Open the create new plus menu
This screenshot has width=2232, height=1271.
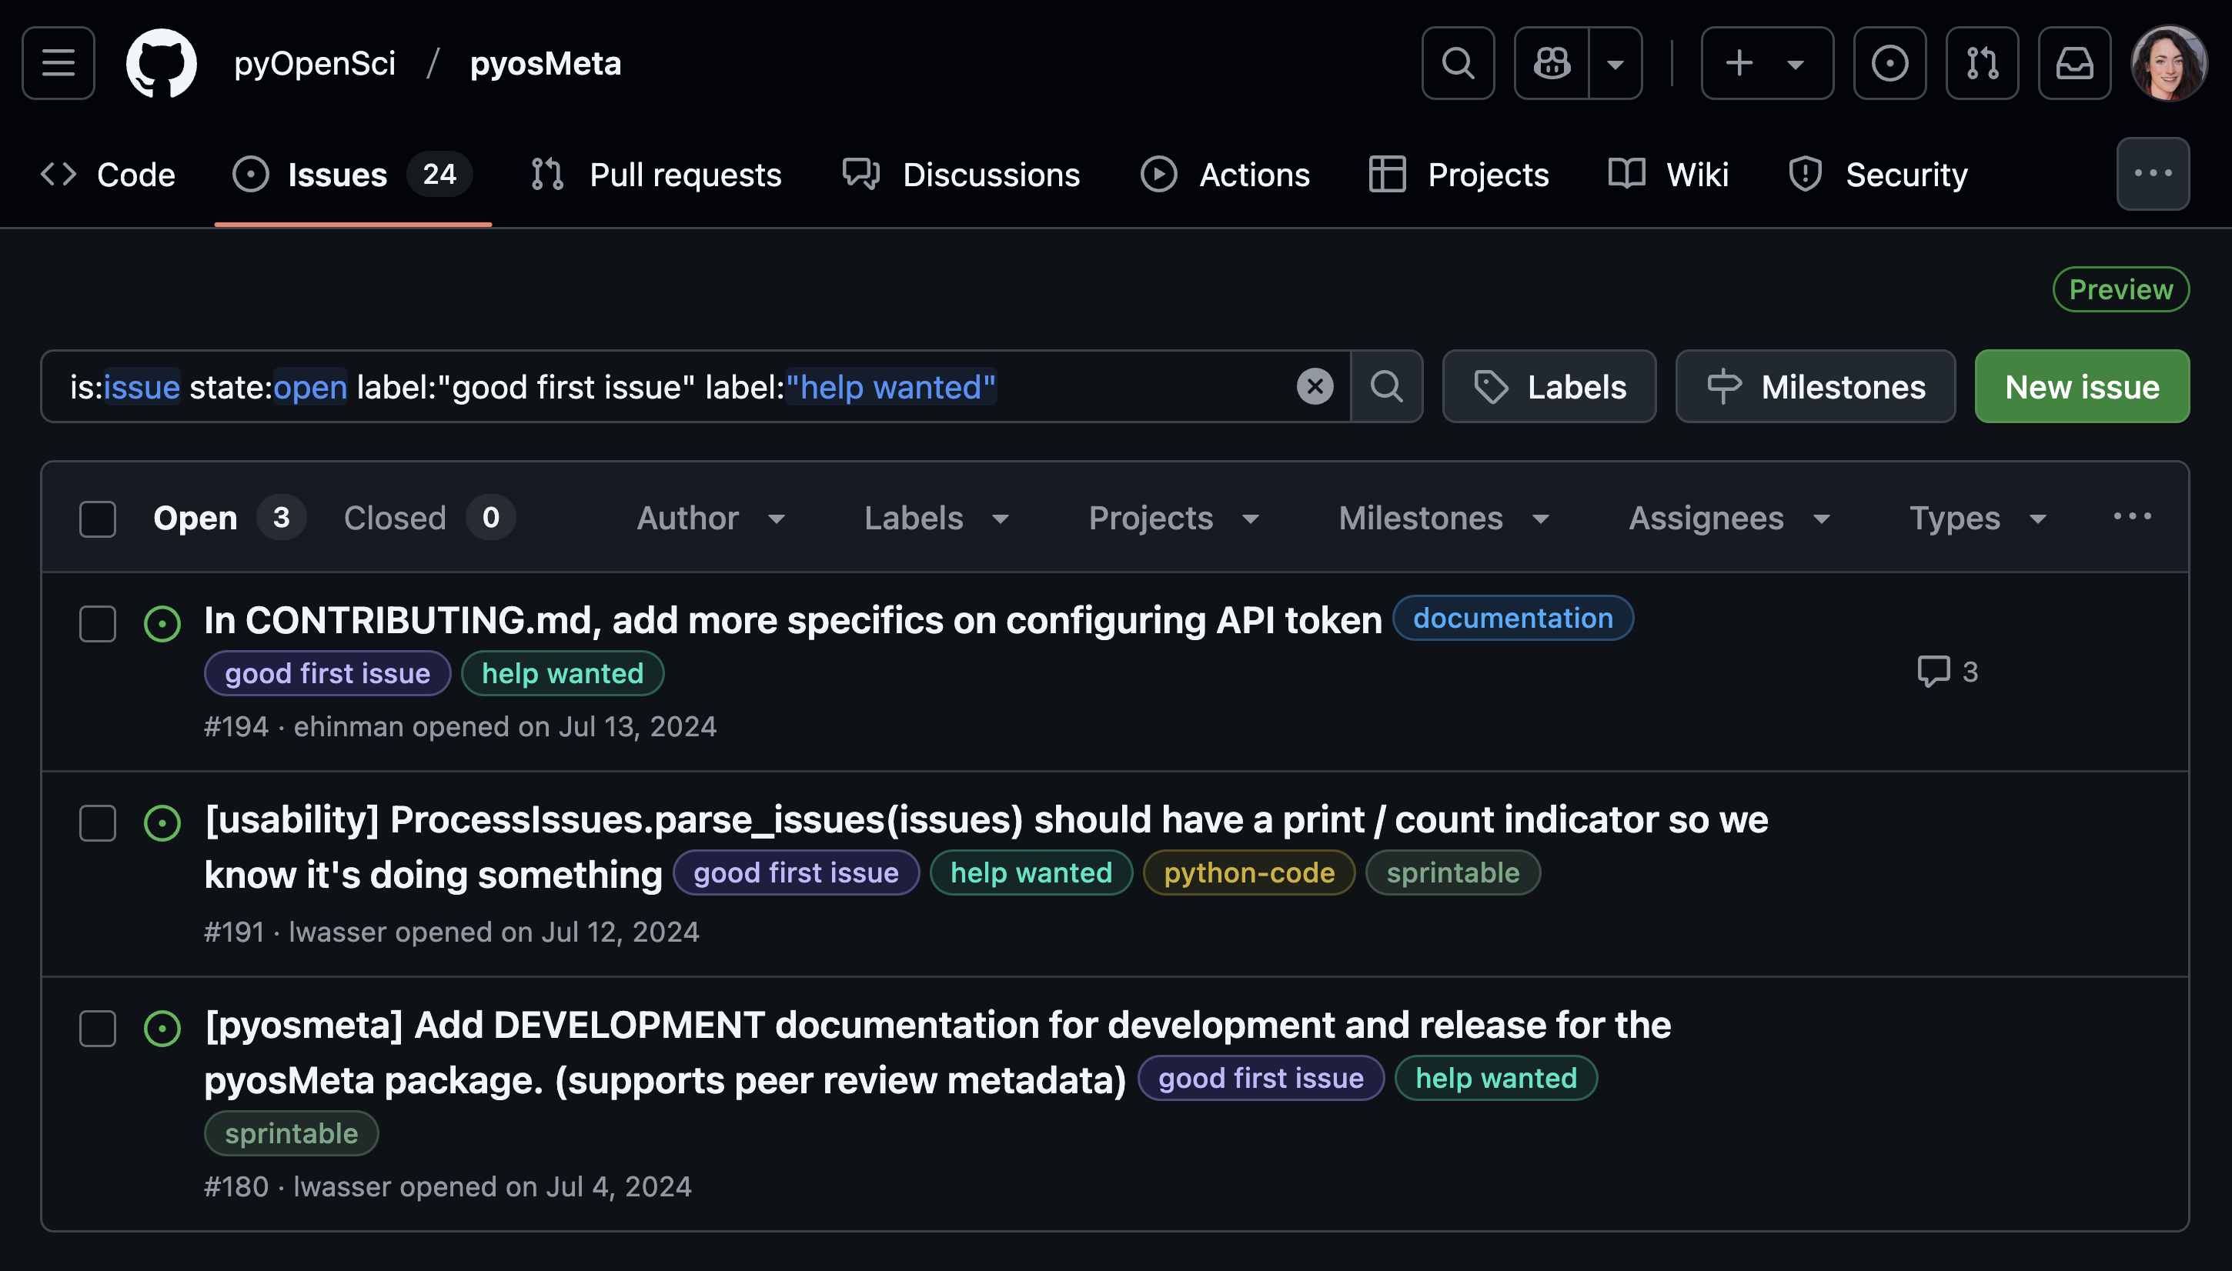click(1766, 63)
